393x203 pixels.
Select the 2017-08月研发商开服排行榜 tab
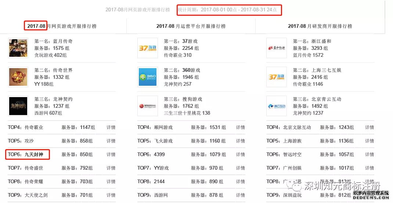(320, 26)
